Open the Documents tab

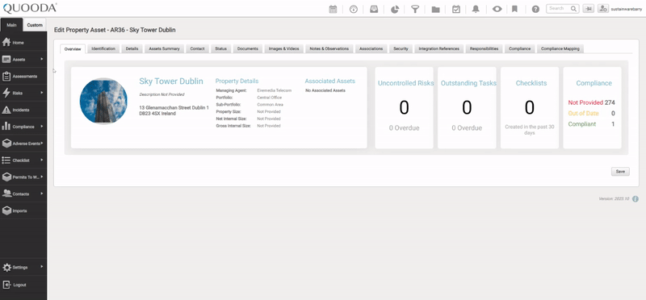tap(248, 48)
